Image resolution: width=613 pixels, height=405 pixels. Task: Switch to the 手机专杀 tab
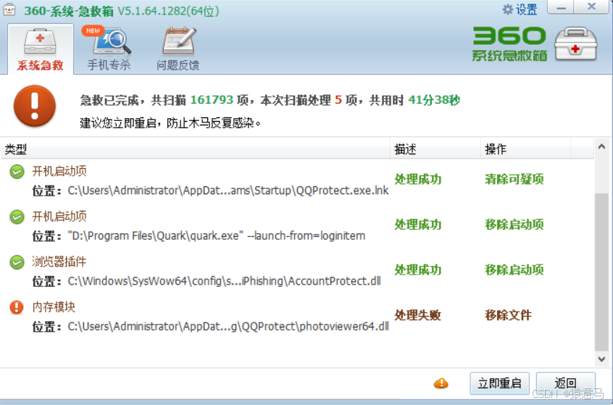(x=109, y=49)
